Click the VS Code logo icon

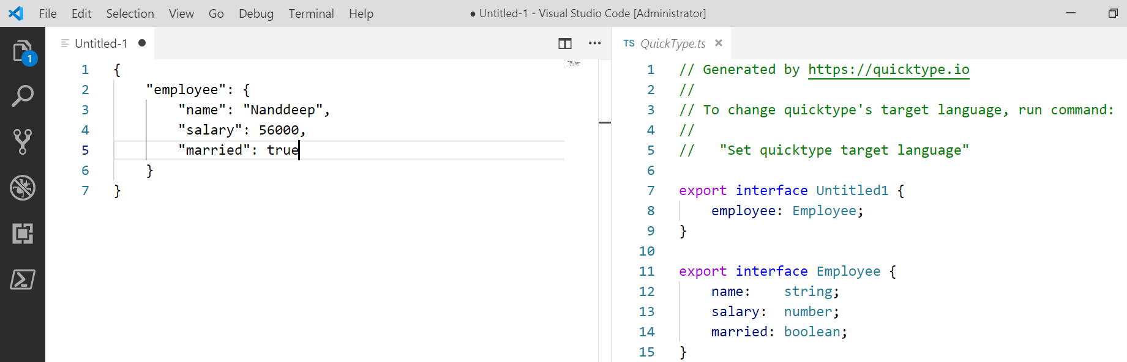tap(16, 13)
